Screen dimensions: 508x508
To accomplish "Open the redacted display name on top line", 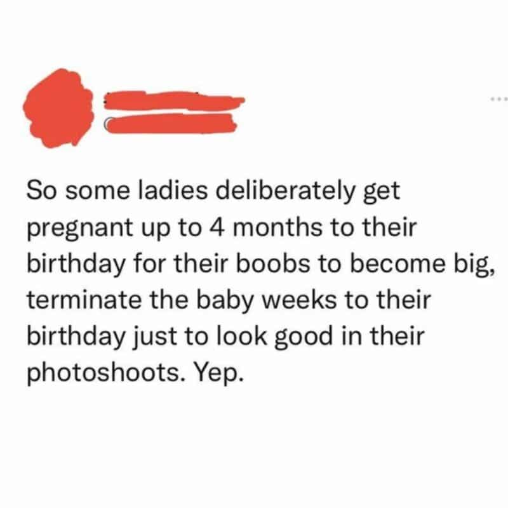I will pos(174,101).
